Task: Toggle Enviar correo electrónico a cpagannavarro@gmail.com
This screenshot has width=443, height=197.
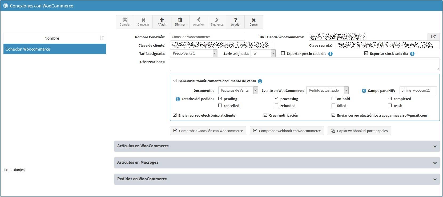Action: [x=333, y=115]
